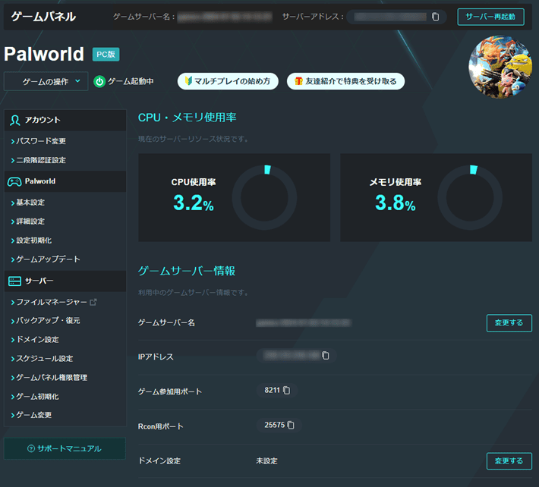Click the gift icon on 友達紹介 button
This screenshot has height=487, width=539.
[x=298, y=81]
